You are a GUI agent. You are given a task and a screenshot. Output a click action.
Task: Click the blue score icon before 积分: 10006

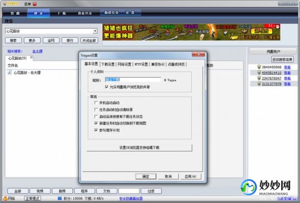pos(59,199)
